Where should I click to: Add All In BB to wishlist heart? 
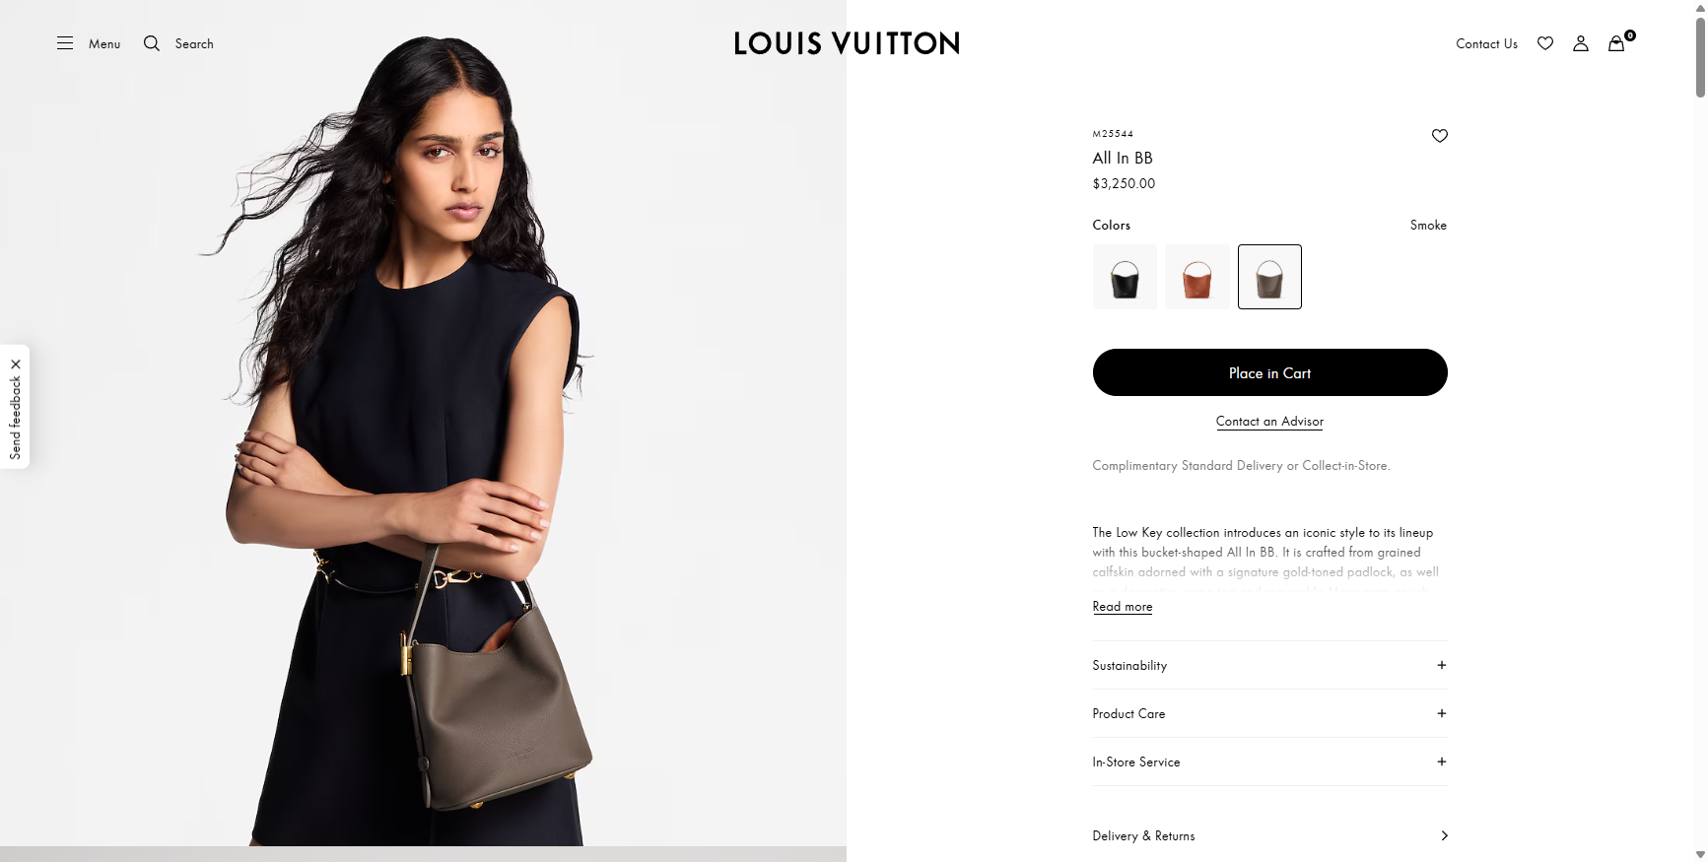[1440, 136]
